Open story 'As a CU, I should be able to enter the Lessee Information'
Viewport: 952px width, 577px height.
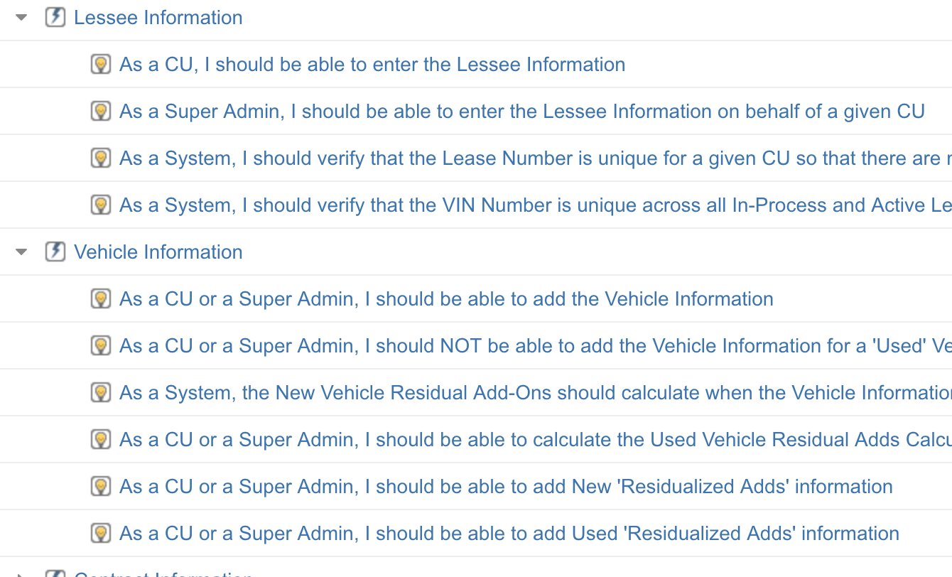click(372, 64)
